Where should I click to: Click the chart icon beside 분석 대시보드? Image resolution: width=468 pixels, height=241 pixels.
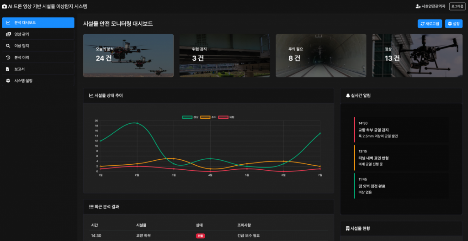(8, 22)
